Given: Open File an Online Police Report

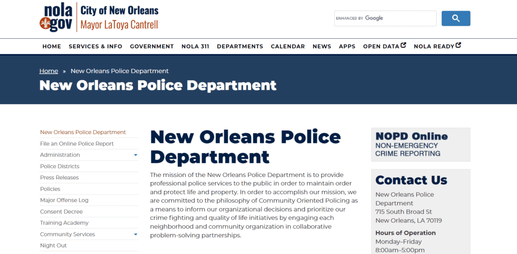Looking at the screenshot, I should pos(77,144).
